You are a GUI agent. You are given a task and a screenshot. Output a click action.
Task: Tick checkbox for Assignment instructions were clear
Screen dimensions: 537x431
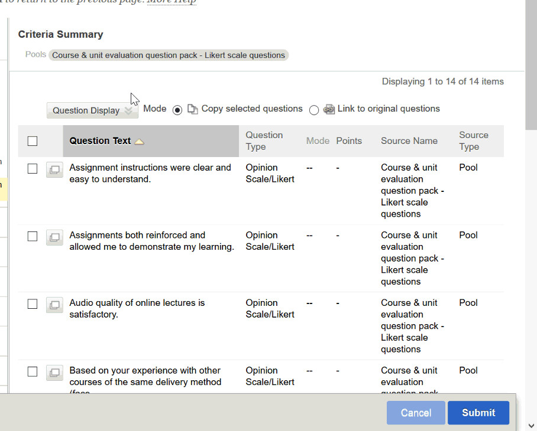click(x=33, y=169)
